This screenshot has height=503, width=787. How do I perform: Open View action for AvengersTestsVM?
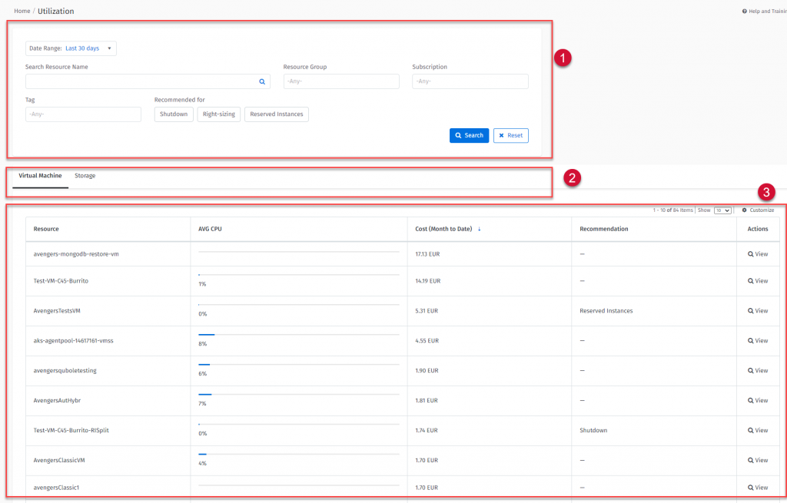coord(757,311)
